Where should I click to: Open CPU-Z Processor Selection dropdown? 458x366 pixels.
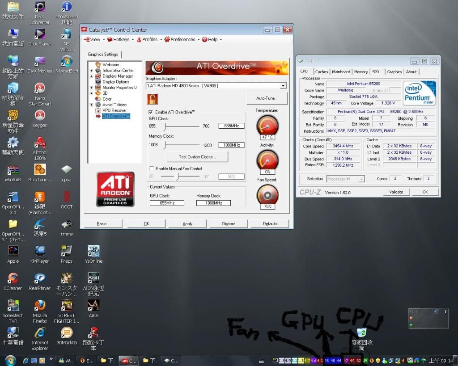361,179
